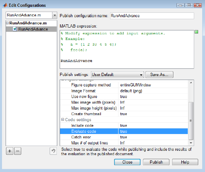
Task: Open Help for Edit Configurations
Action: [x=185, y=162]
